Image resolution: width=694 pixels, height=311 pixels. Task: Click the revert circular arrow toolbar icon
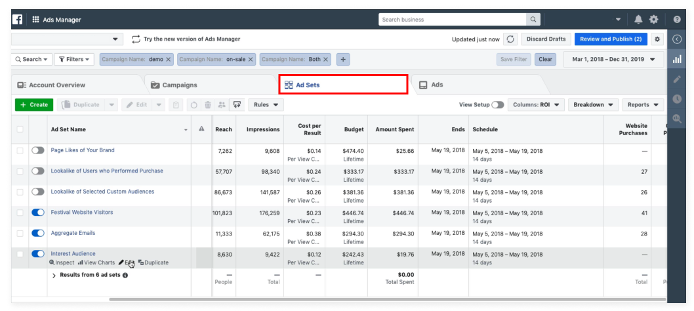(194, 105)
